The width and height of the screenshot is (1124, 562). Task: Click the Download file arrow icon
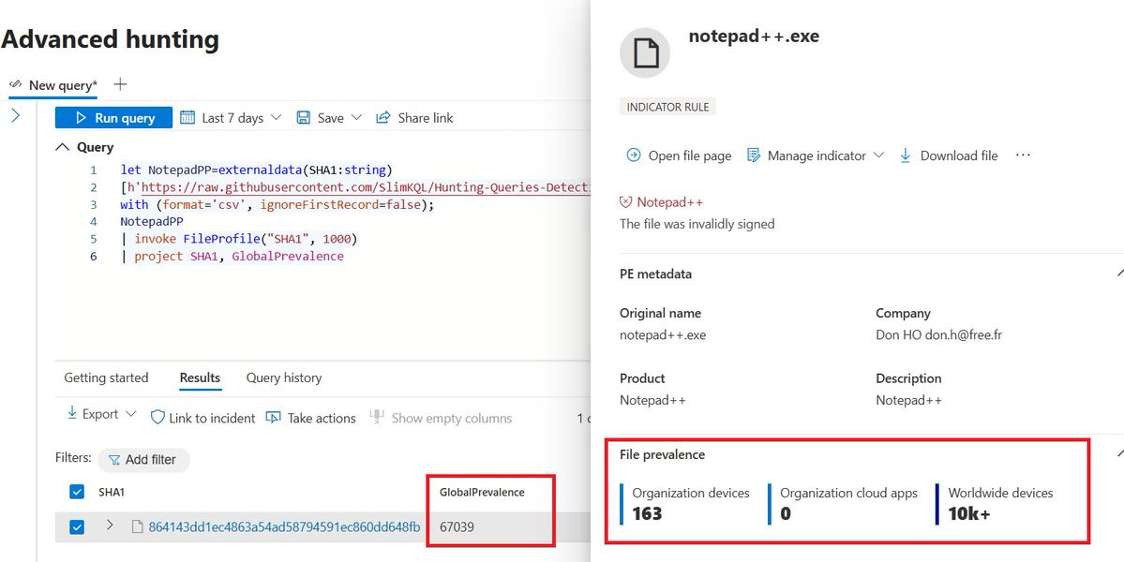[x=905, y=155]
